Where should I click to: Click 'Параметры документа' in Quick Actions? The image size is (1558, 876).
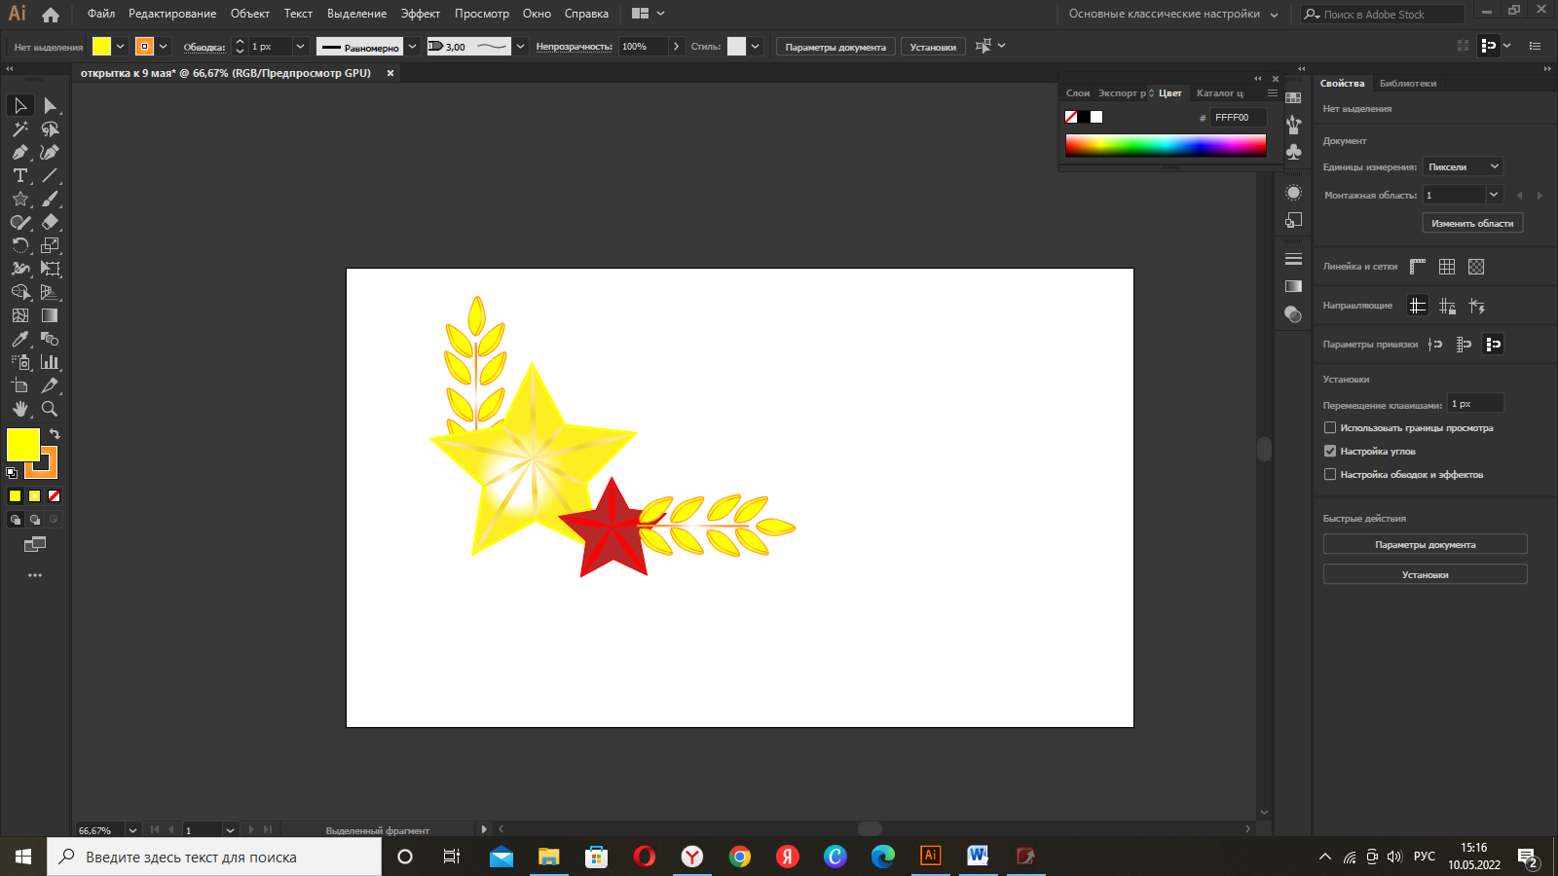(1425, 544)
